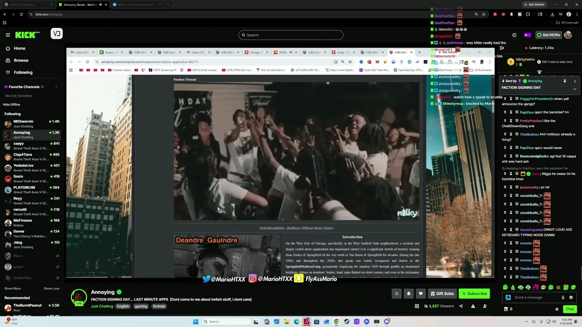Click the Just Chatting category link

[102, 306]
